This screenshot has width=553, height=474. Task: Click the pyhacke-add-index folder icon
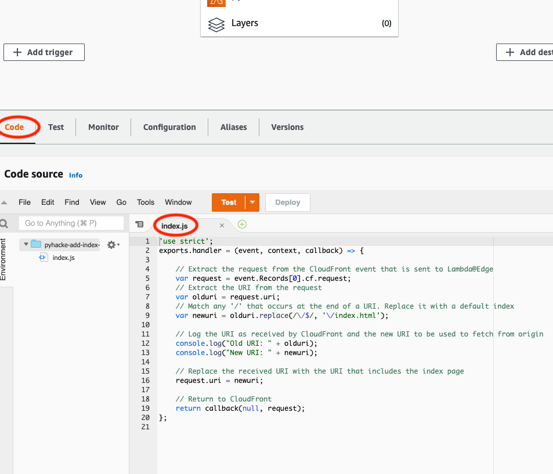click(x=36, y=245)
